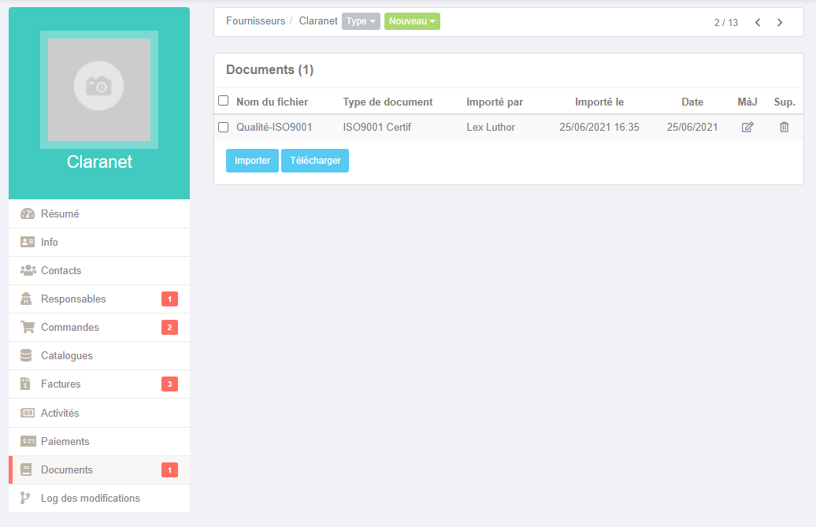Click the Sup. column header
The width and height of the screenshot is (816, 527).
pyautogui.click(x=784, y=102)
